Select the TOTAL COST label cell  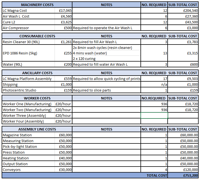(85, 175)
